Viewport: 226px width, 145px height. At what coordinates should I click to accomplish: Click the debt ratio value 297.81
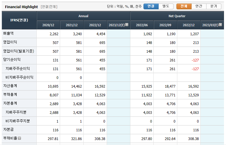click(53, 139)
